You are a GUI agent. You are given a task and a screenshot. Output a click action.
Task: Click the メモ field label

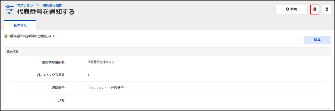click(x=61, y=100)
